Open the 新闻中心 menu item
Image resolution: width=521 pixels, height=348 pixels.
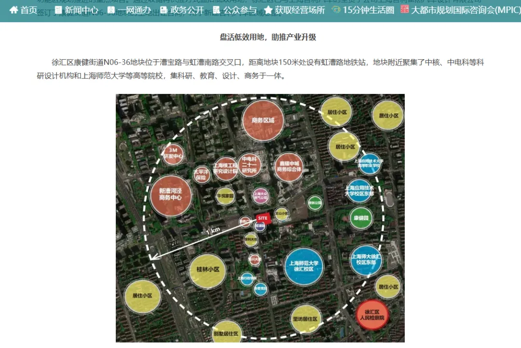pos(82,10)
